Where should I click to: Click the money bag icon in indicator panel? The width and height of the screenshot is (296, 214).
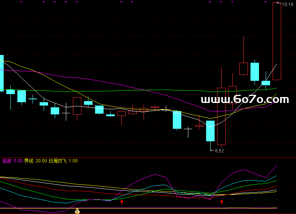pos(77,211)
